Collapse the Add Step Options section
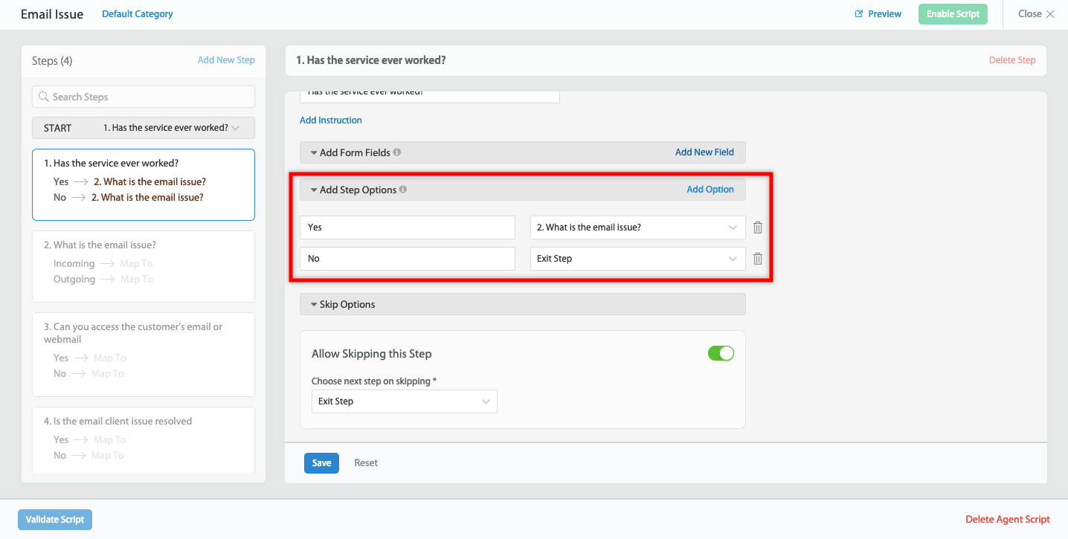Screen dimensions: 1068x539 tap(313, 189)
